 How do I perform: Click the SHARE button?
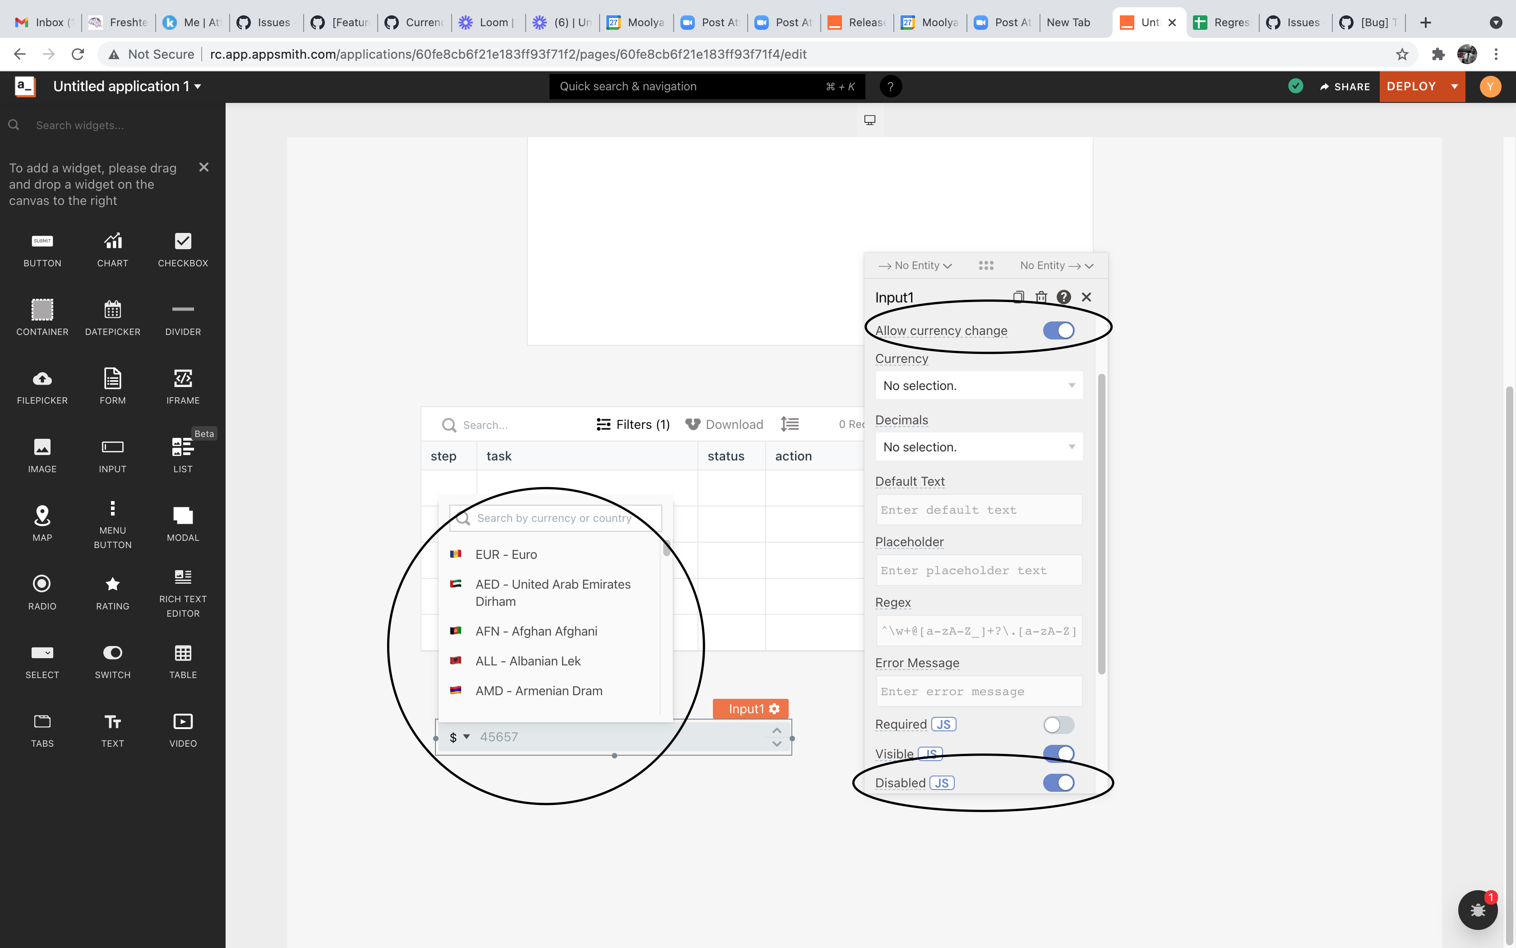(x=1345, y=87)
